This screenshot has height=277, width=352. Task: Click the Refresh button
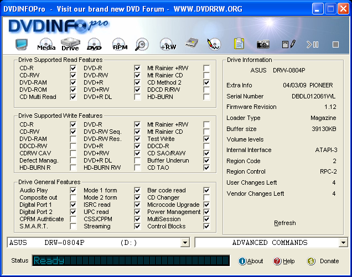[x=285, y=223]
